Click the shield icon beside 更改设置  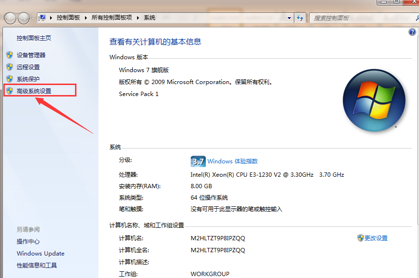tap(361, 238)
